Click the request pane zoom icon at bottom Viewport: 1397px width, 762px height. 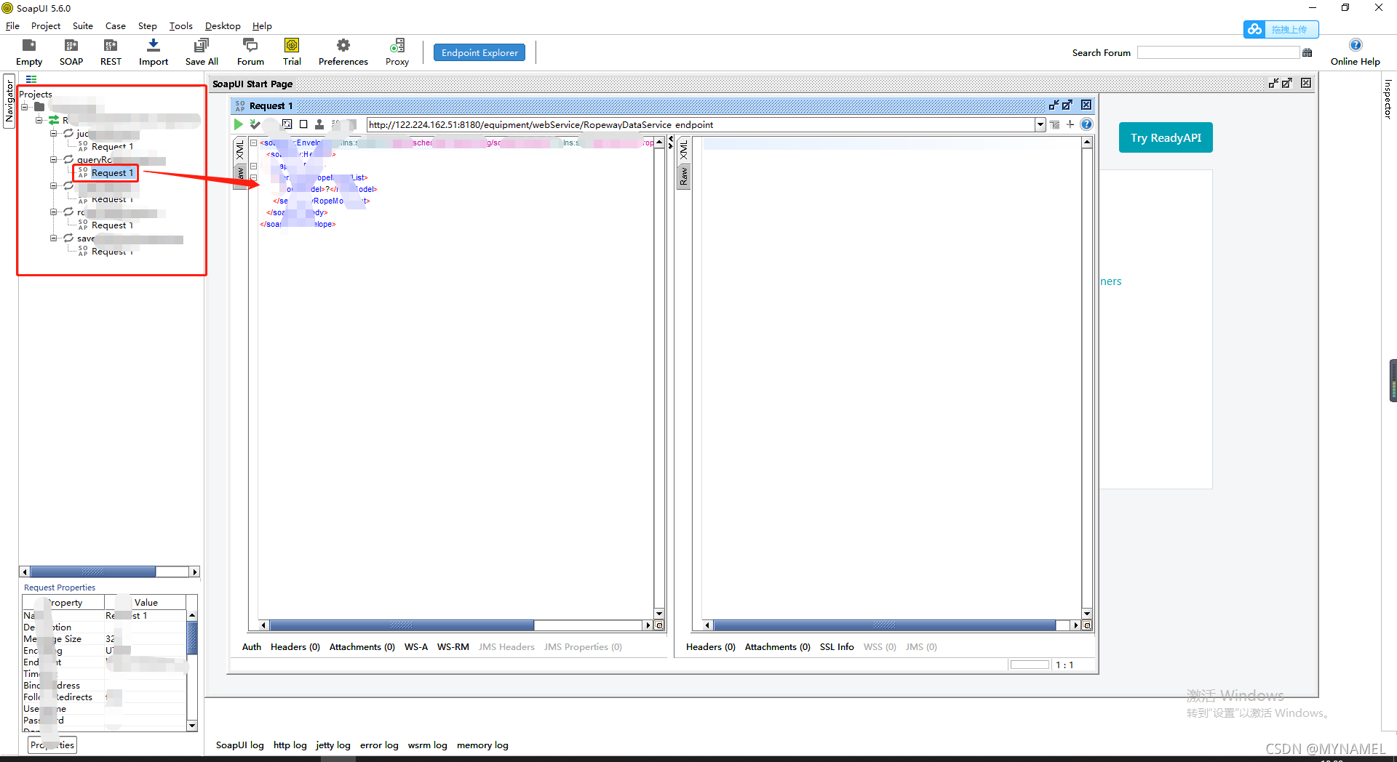pos(659,625)
